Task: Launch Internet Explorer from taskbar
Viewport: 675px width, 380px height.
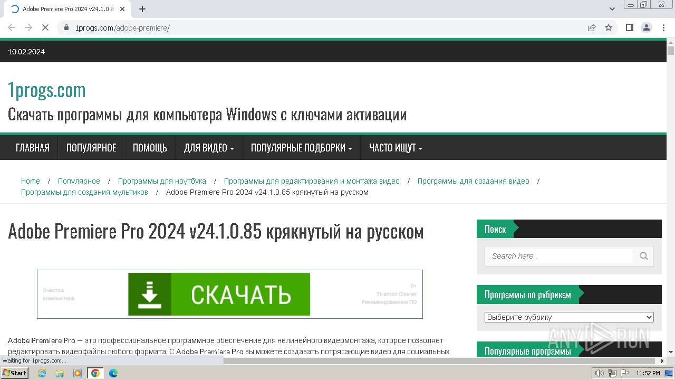Action: [42, 373]
